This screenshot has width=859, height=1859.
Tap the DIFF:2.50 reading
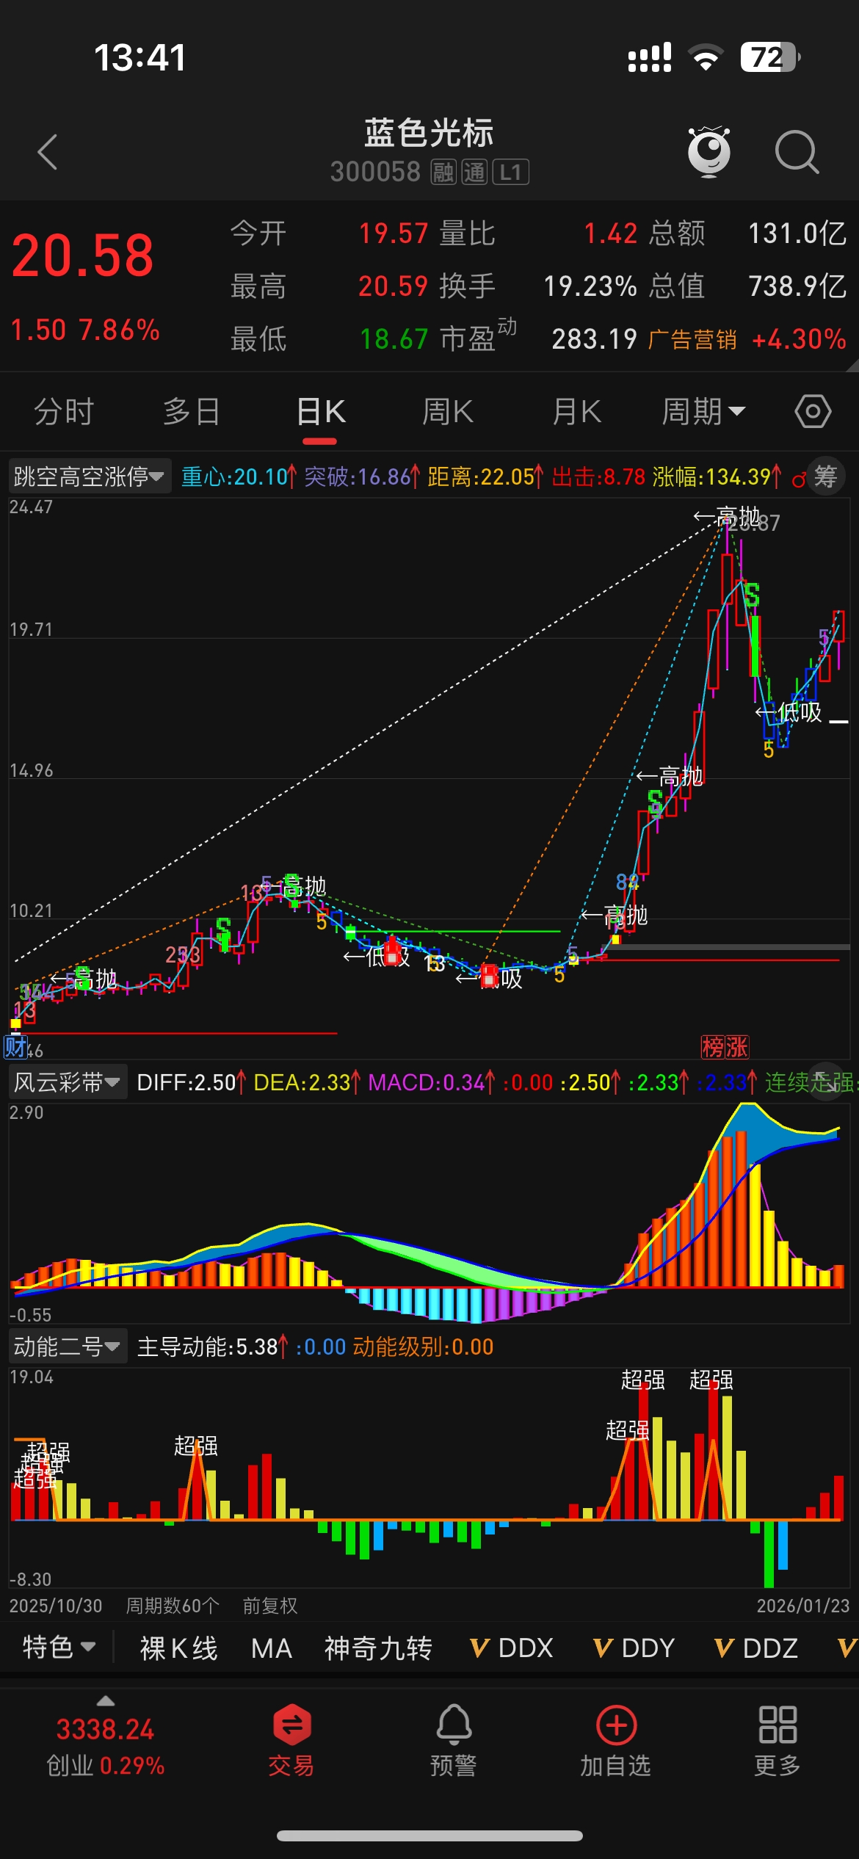190,1082
